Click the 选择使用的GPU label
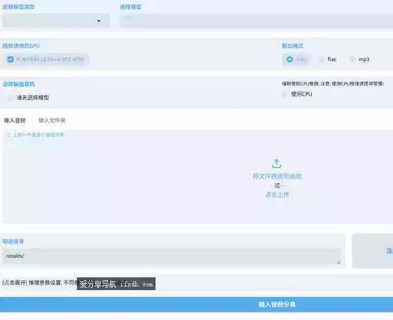Screen dimensions: 393x320 point(21,46)
